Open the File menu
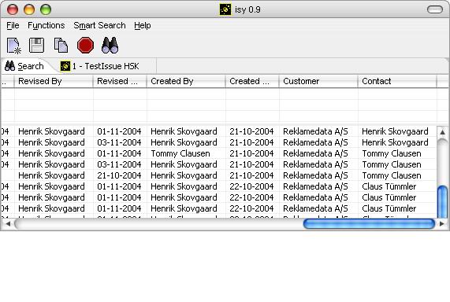450x302 pixels. 13,25
